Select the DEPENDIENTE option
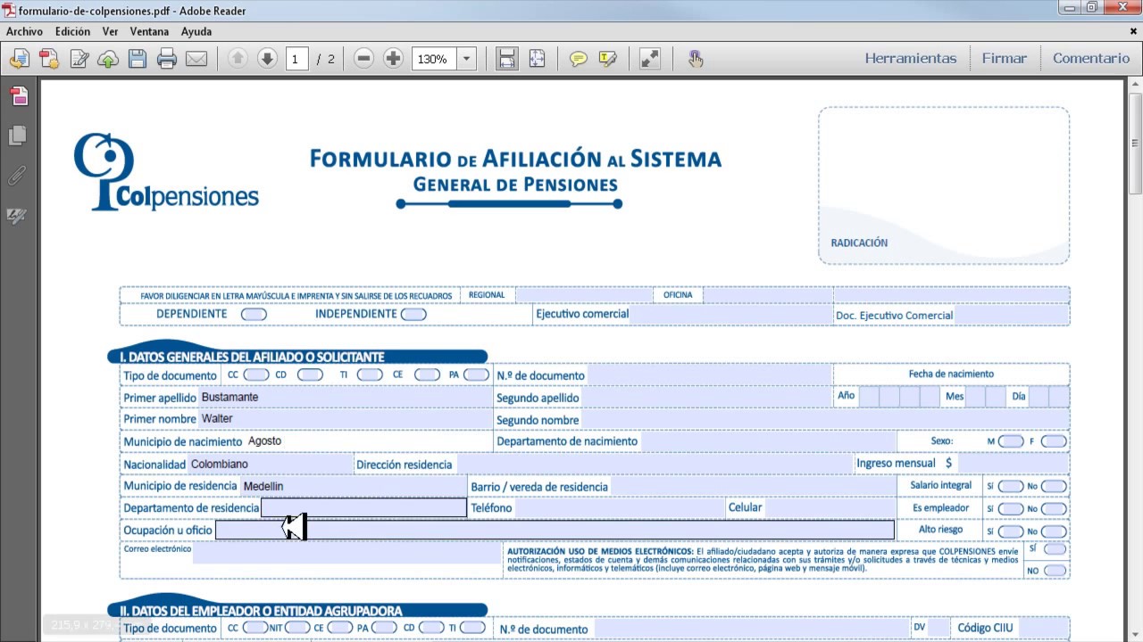1143x642 pixels. 254,315
